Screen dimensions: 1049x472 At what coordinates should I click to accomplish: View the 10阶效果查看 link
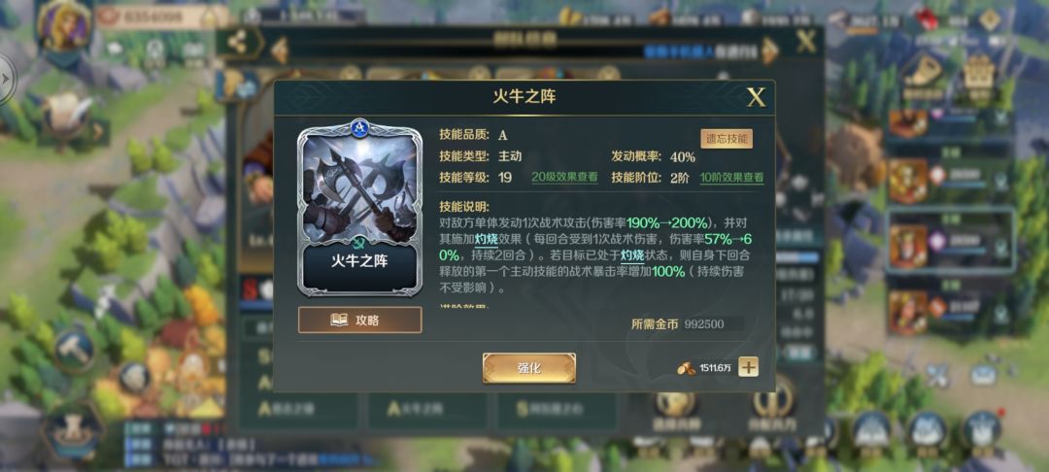pyautogui.click(x=732, y=177)
